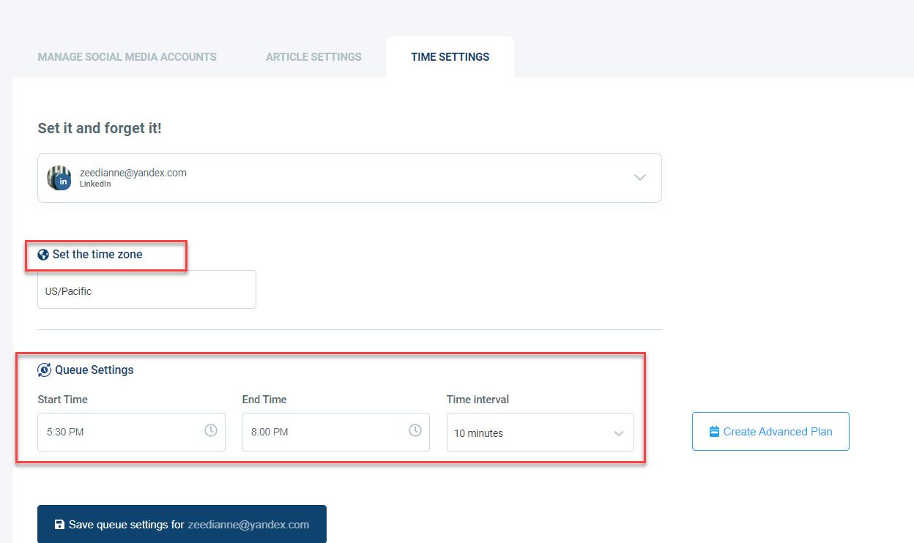Click the globe icon beside time zone
Screen dimensions: 914x543
tap(43, 255)
